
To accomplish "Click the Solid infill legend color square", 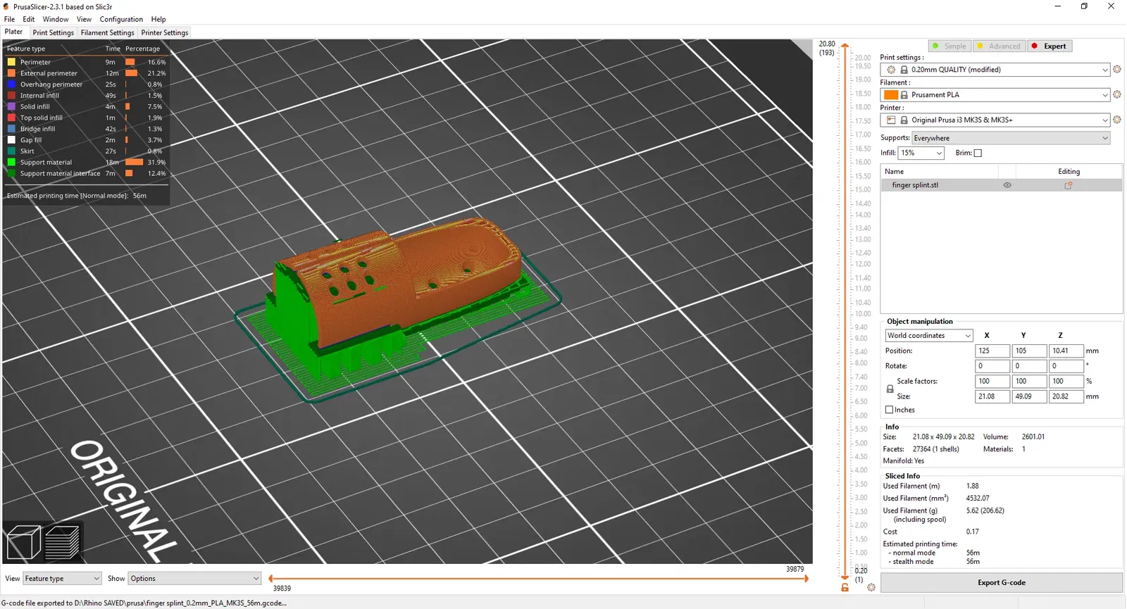I will click(x=11, y=107).
